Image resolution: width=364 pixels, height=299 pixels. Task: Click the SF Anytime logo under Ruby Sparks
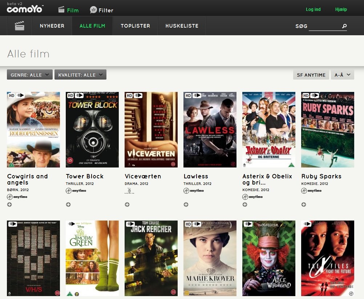[311, 191]
